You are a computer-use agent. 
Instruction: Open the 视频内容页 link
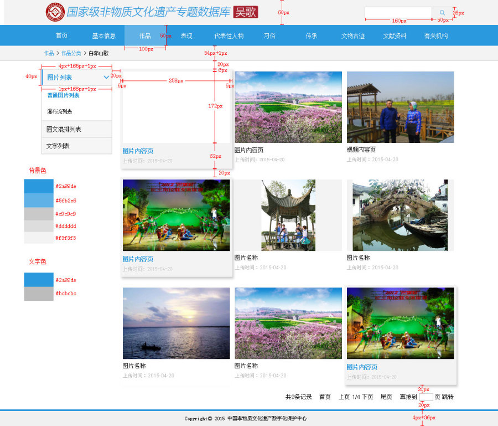(360, 150)
